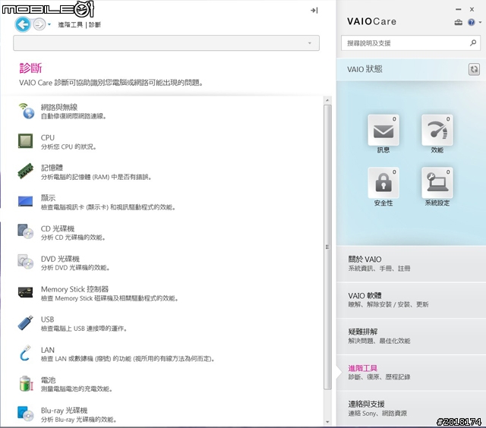
Task: Click the text 檢查電腦上 USB 連接埠的運作。
Action: pyautogui.click(x=84, y=329)
